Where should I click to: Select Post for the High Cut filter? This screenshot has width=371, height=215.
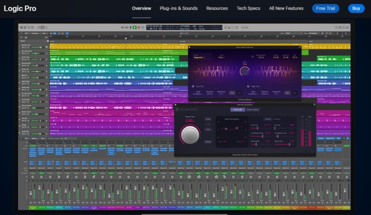(x=294, y=93)
